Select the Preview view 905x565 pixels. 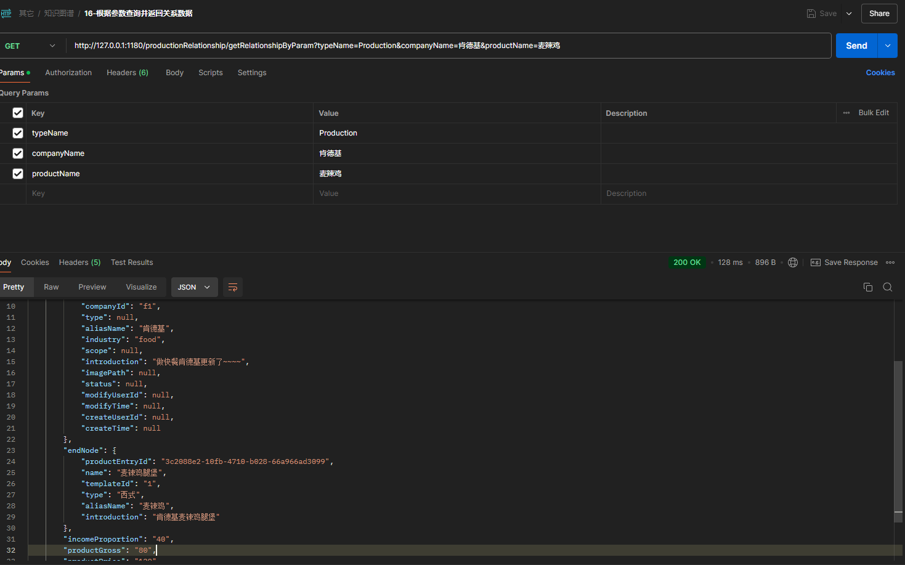[92, 287]
